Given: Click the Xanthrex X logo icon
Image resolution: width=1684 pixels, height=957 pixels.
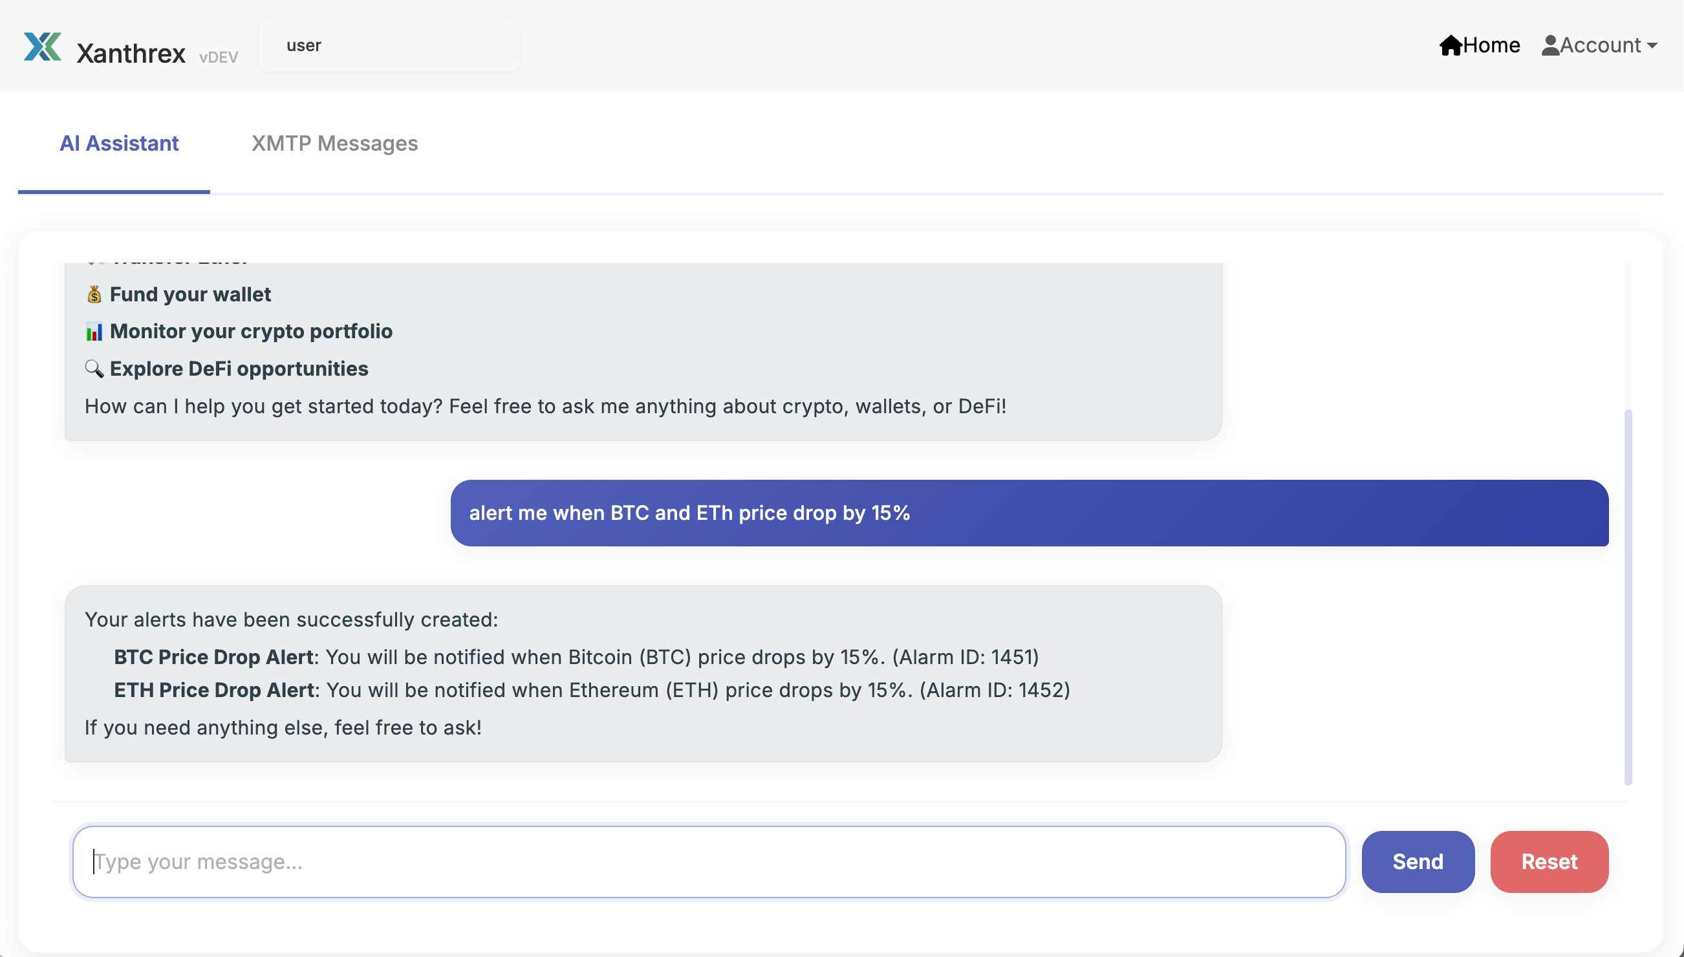Looking at the screenshot, I should [43, 46].
